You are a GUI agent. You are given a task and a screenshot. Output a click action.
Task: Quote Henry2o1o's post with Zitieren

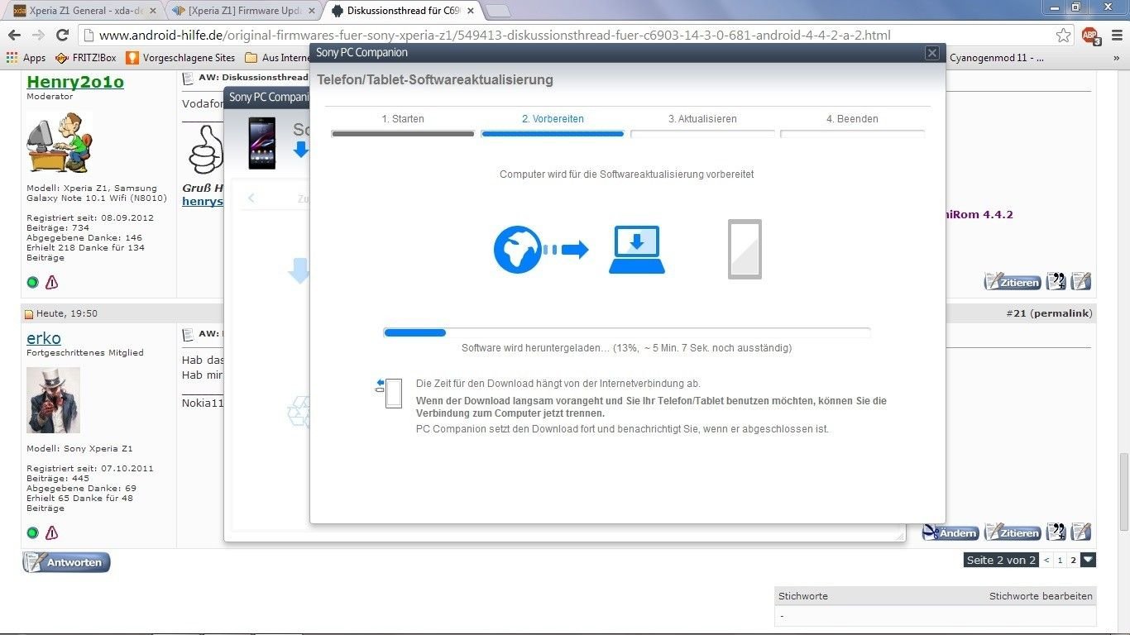[1013, 282]
